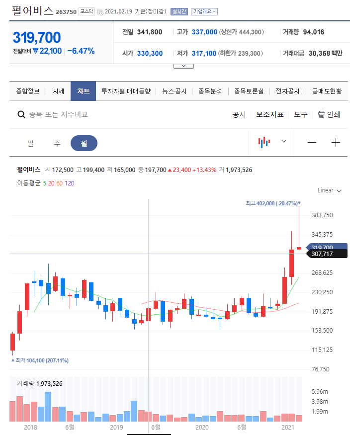
Task: Click 공시 chart option
Action: [239, 114]
